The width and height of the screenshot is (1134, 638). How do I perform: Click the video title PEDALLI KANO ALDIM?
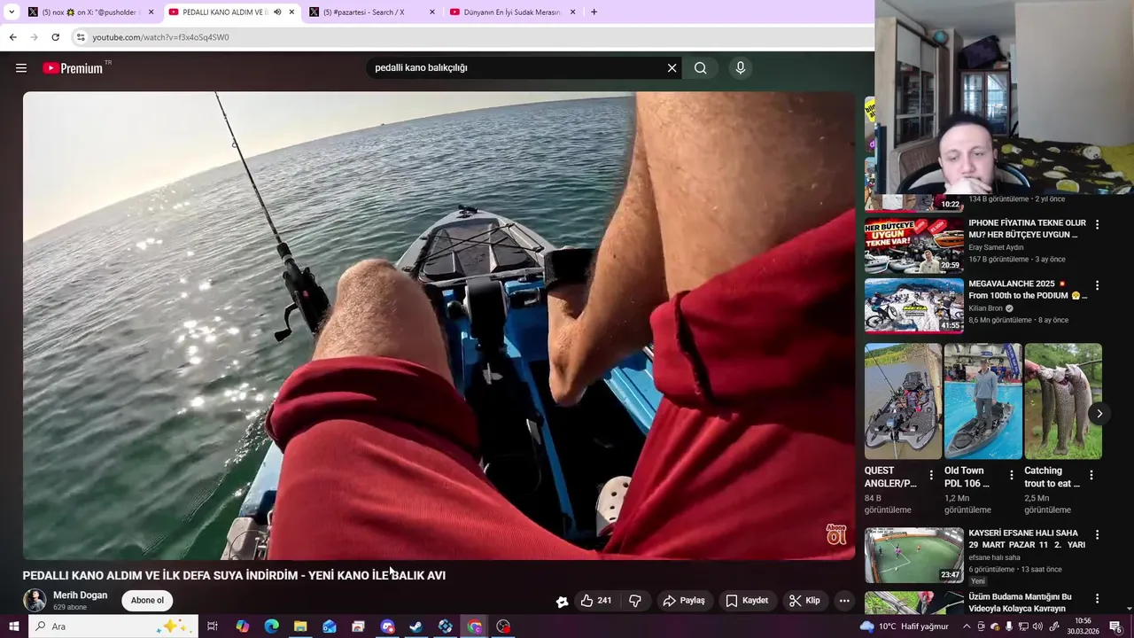(234, 575)
